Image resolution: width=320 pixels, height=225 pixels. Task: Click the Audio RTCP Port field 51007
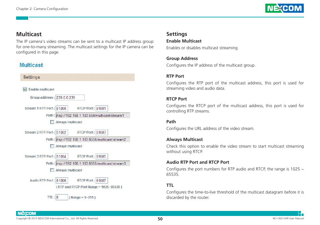click(102, 180)
